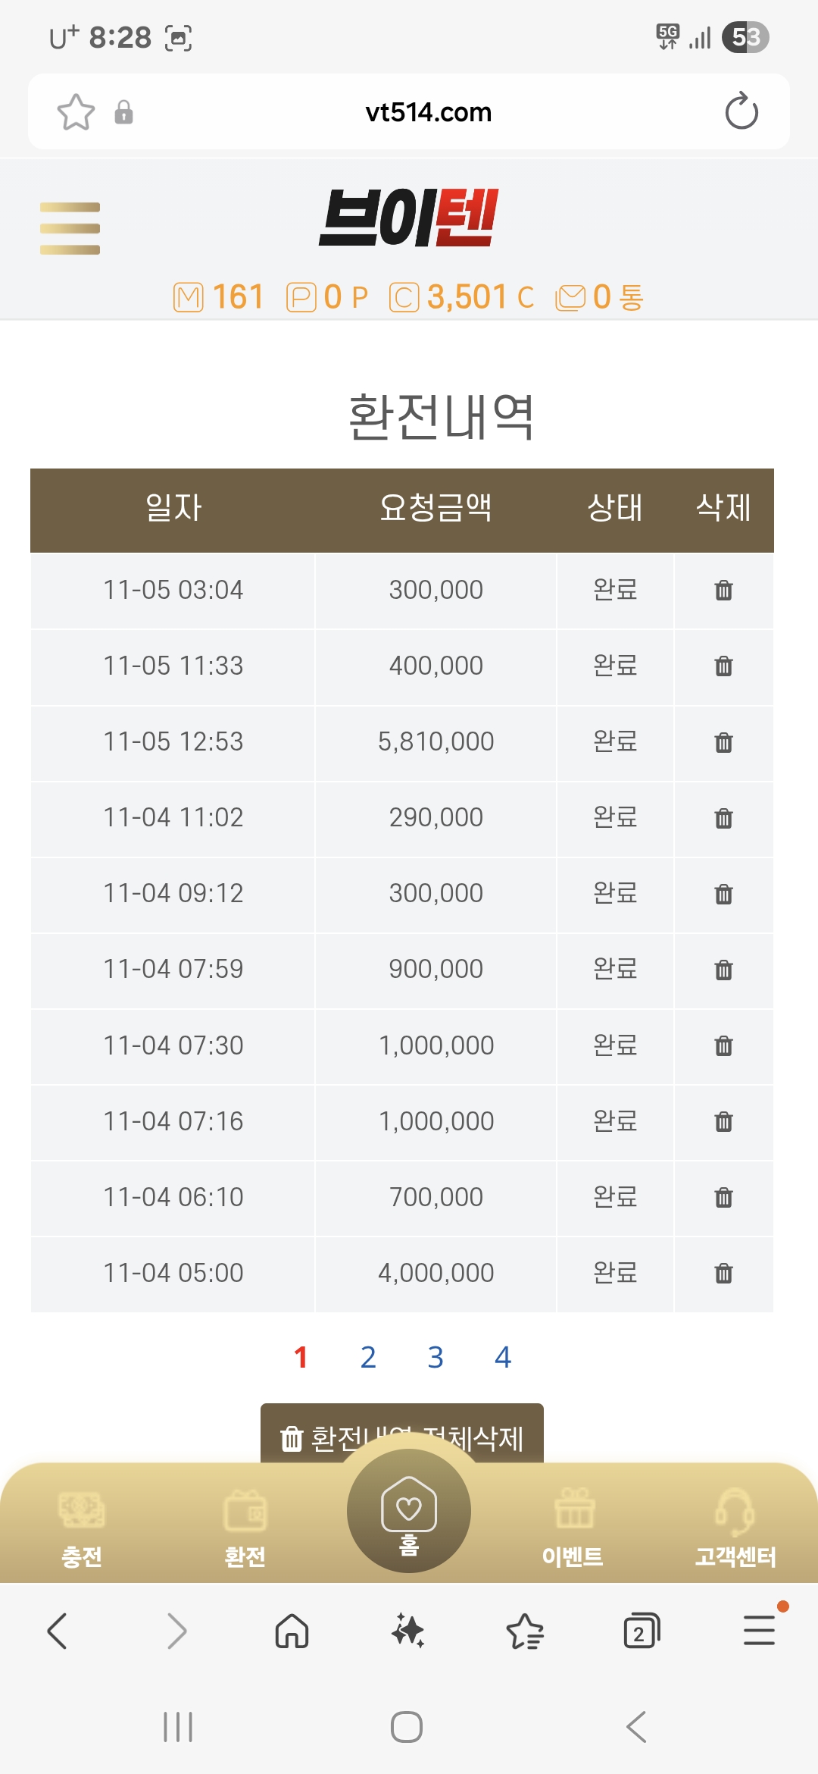Go to page 2 of withdrawal history
Screen dimensions: 818x1774
point(368,1357)
